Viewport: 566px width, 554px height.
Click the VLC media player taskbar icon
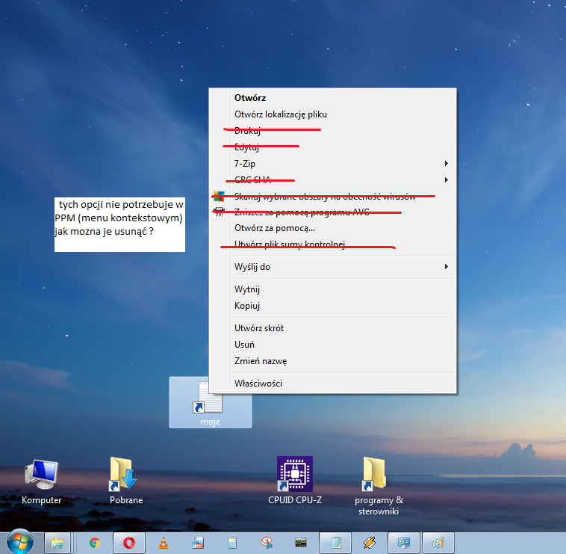coord(164,543)
